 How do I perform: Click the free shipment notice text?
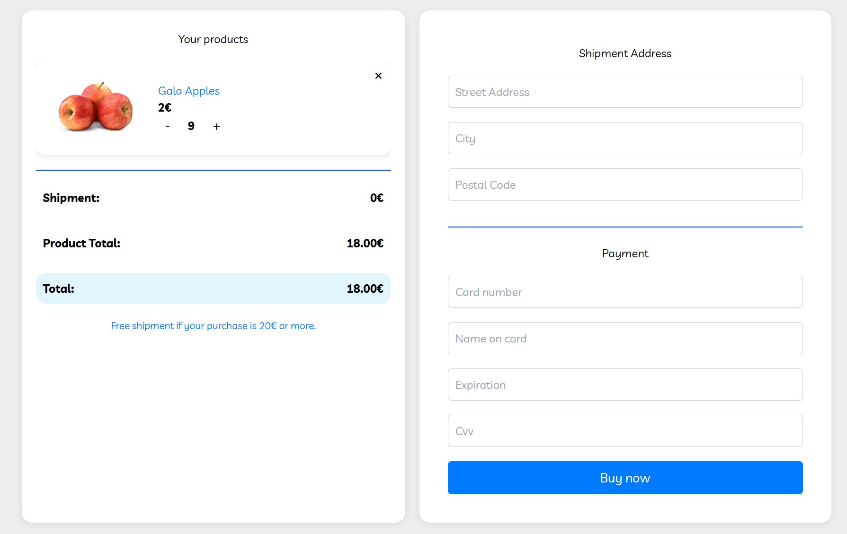point(213,326)
